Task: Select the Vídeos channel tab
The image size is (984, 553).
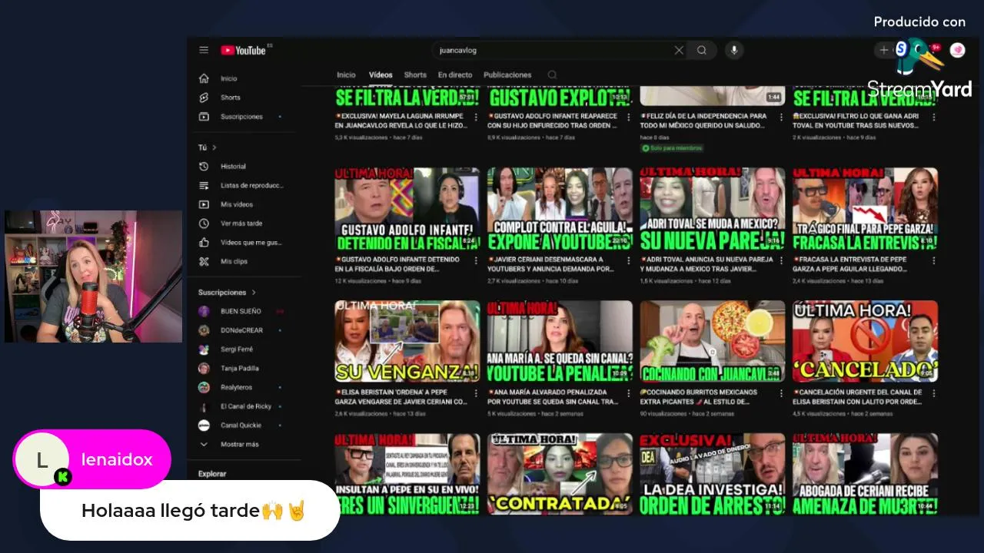Action: 381,75
